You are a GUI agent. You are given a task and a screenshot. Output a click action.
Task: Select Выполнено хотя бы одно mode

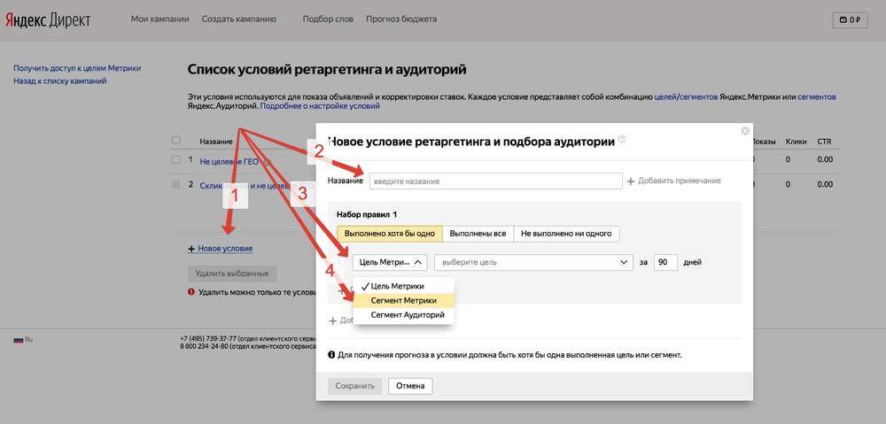(x=390, y=233)
